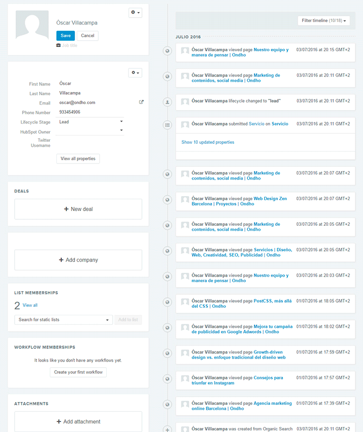Click the contact avatar placeholder image
Image resolution: width=363 pixels, height=432 pixels.
pos(32,25)
